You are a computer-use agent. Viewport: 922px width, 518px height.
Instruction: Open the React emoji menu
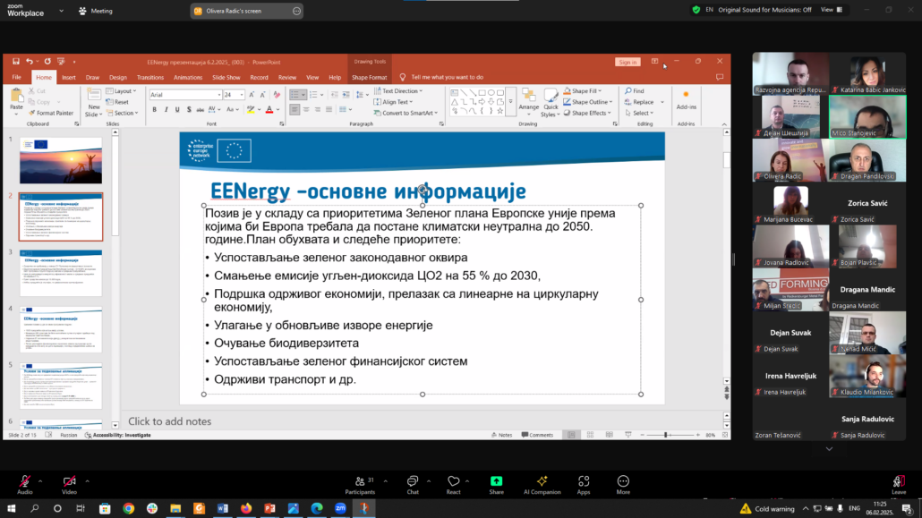[453, 485]
